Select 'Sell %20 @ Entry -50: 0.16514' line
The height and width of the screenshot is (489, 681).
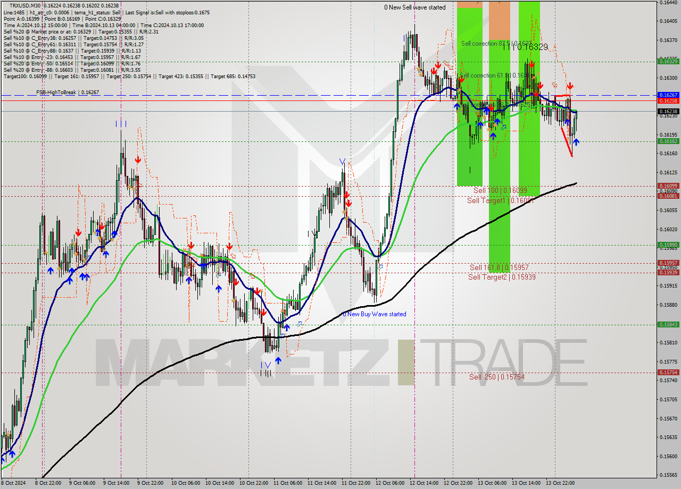pos(72,63)
